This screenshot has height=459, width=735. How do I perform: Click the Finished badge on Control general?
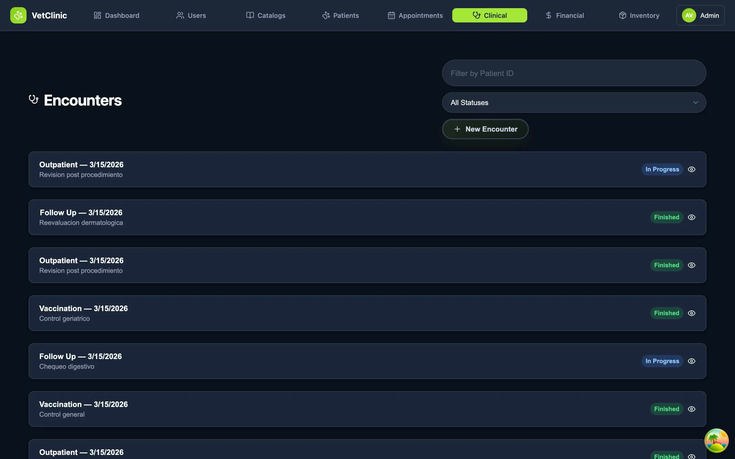[666, 409]
